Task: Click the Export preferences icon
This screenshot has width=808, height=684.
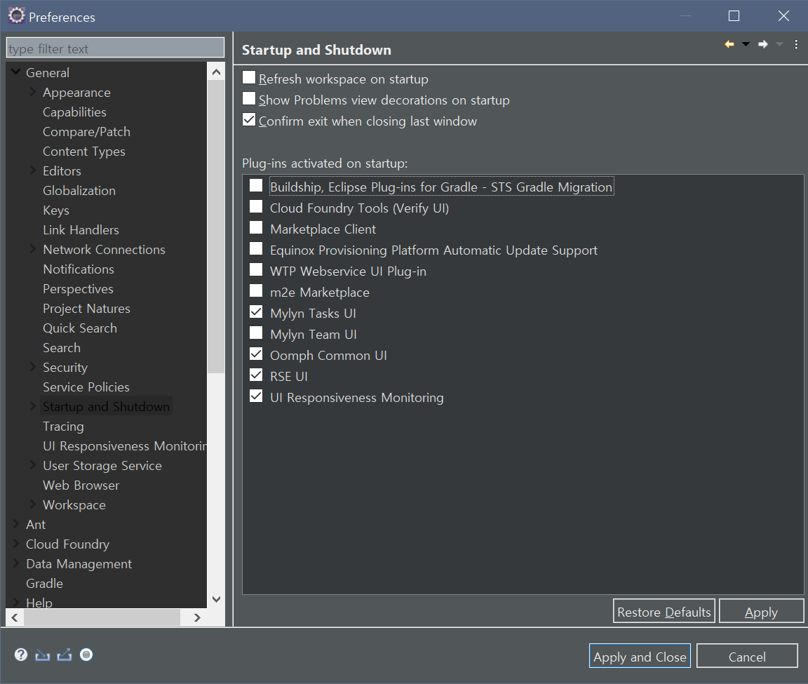Action: click(x=65, y=655)
